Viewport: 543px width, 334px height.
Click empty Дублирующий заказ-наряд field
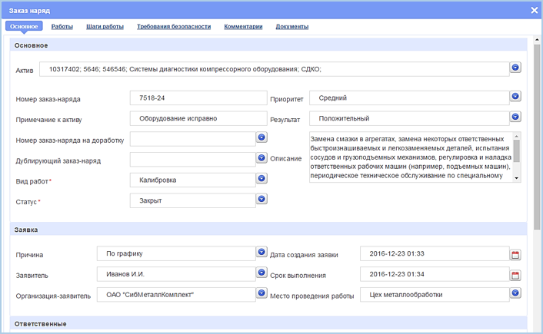click(193, 160)
